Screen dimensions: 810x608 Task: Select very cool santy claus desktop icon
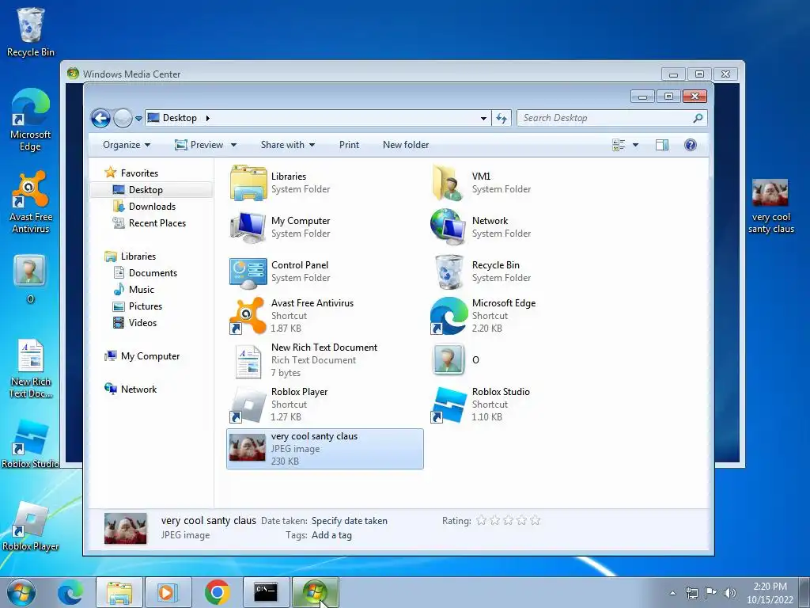click(770, 207)
